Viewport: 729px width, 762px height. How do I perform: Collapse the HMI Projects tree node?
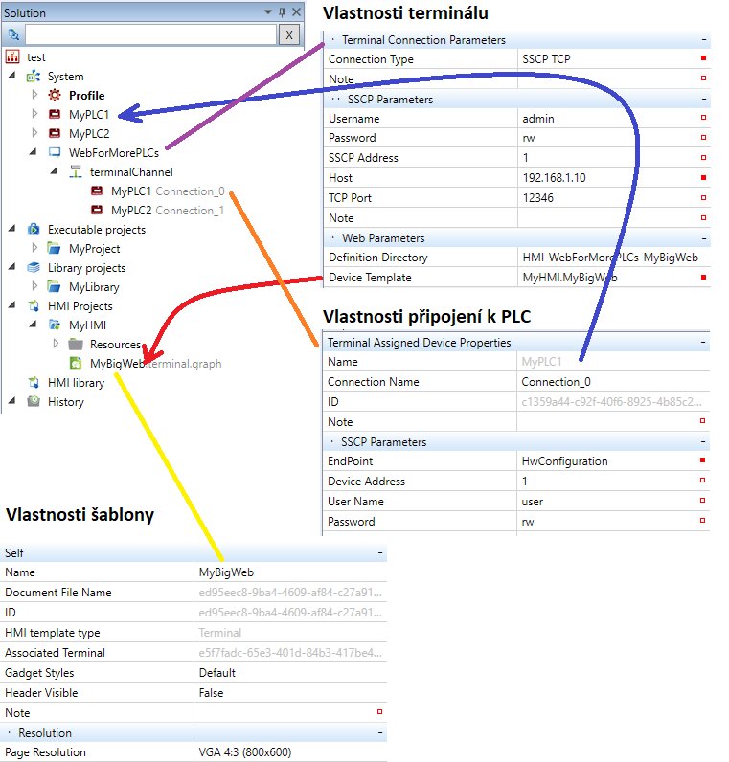click(11, 306)
